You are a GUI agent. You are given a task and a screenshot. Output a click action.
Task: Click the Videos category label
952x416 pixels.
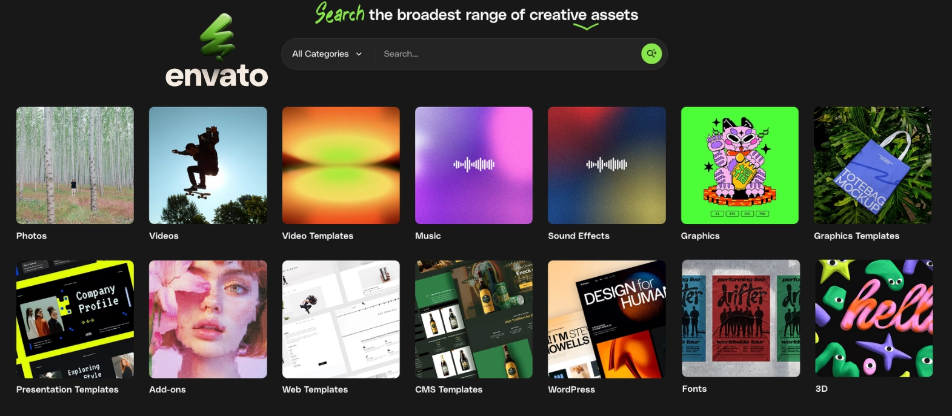coord(164,236)
